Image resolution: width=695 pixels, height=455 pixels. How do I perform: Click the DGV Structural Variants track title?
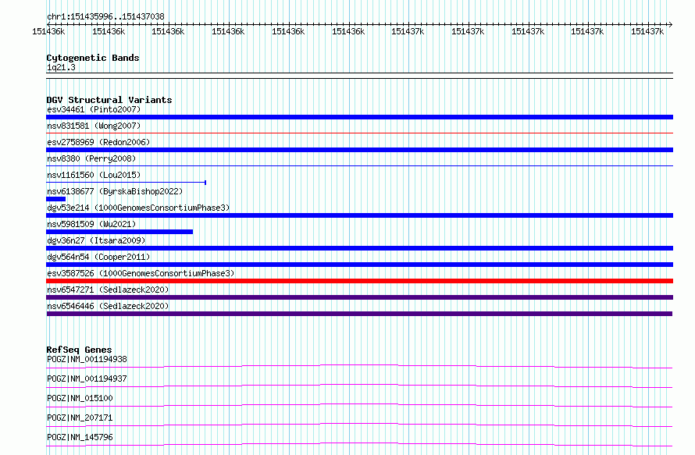(x=109, y=100)
